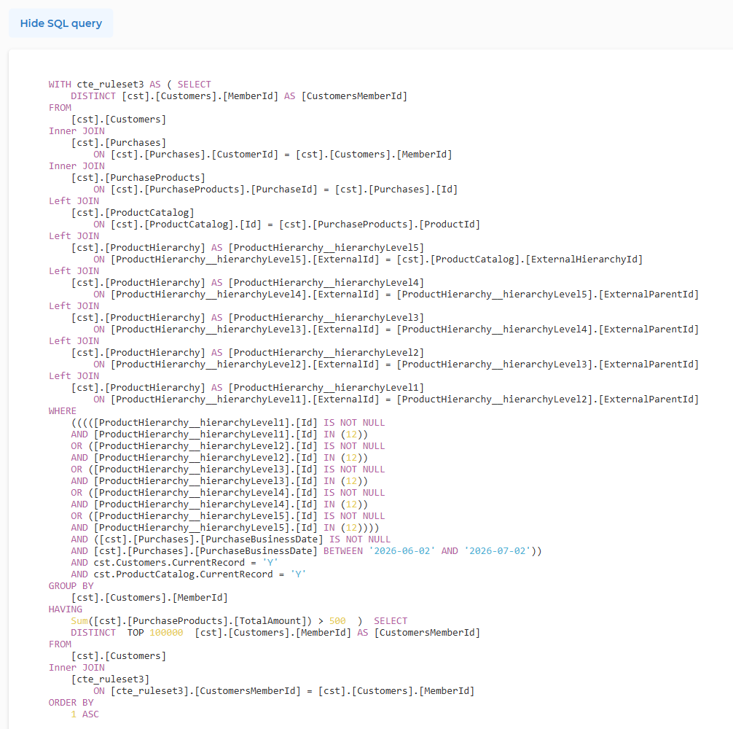Click the value 500 in HAVING clause
The height and width of the screenshot is (729, 733).
coord(337,621)
